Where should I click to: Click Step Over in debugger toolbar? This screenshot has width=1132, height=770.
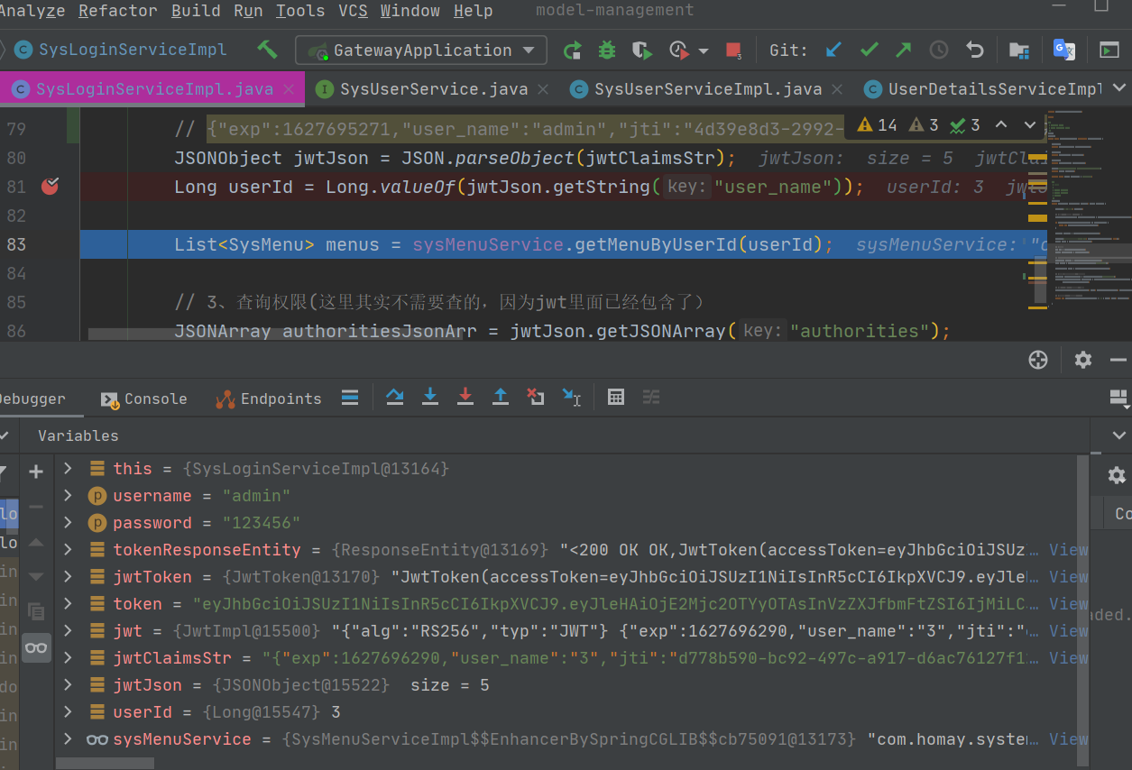(394, 397)
